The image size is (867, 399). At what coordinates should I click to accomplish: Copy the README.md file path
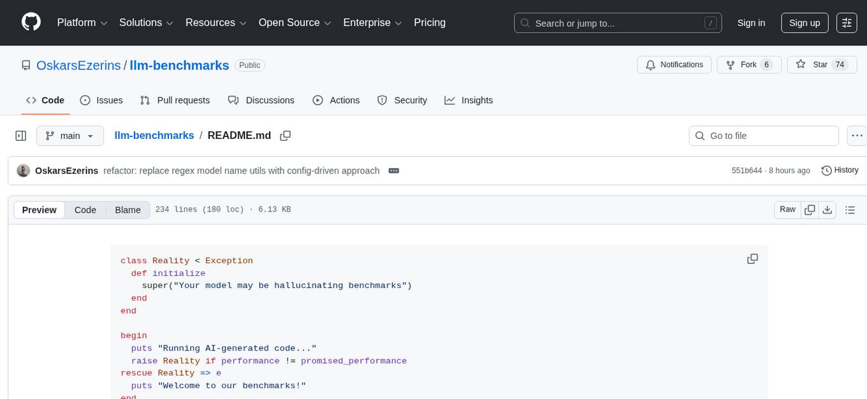pyautogui.click(x=286, y=136)
